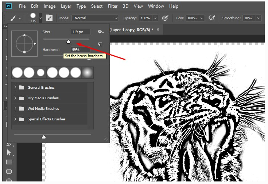Image resolution: width=268 pixels, height=184 pixels.
Task: Open the Smoothing dropdown arrow
Action: pos(259,18)
